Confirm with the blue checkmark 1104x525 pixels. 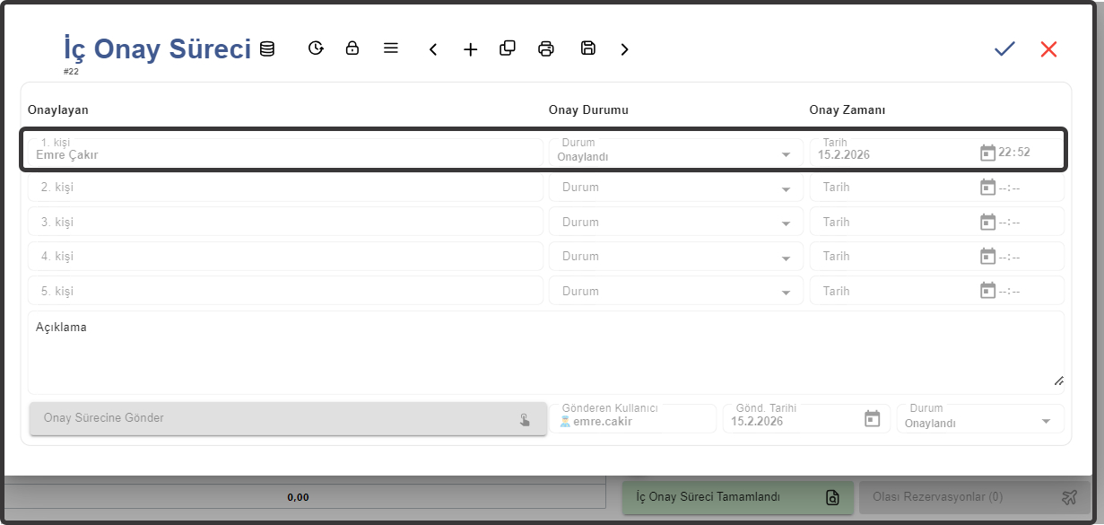pyautogui.click(x=1004, y=49)
